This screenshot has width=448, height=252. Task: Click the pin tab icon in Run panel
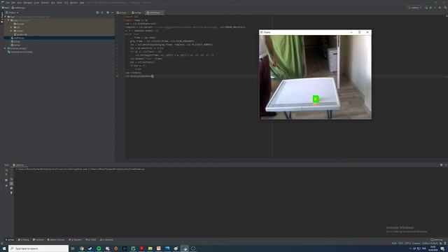click(x=6, y=185)
